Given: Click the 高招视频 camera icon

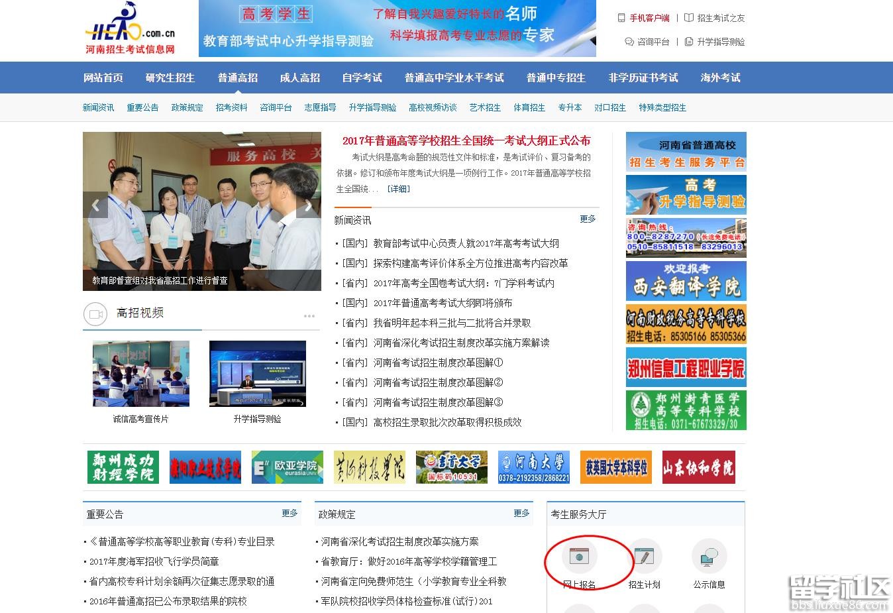Looking at the screenshot, I should coord(95,314).
